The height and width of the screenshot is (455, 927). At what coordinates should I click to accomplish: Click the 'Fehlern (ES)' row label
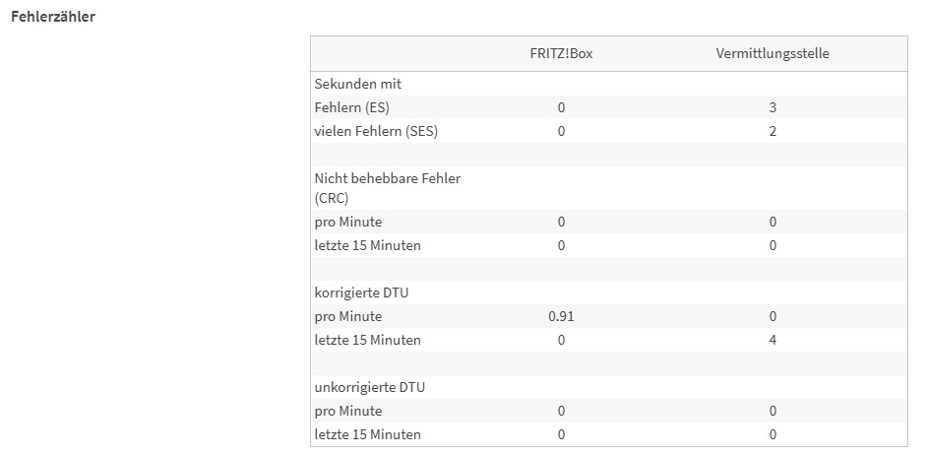(x=358, y=107)
